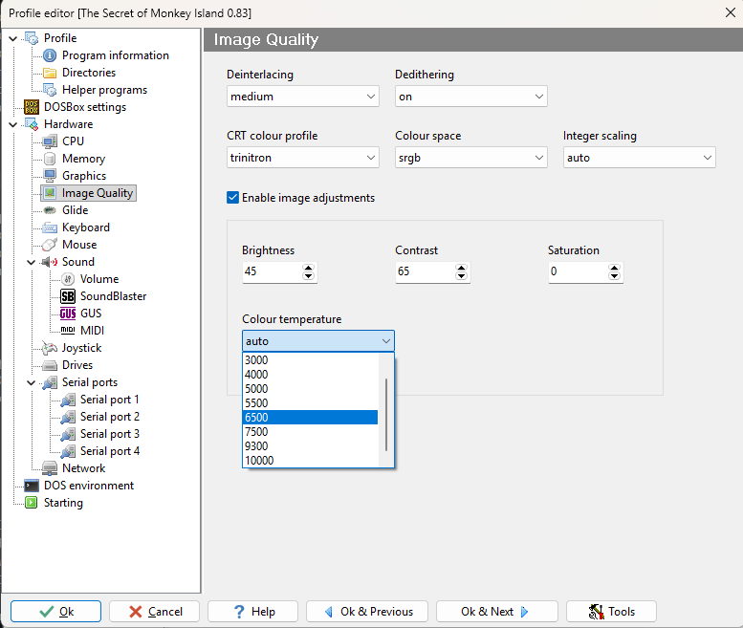Screen dimensions: 743x628
Task: Select the Glide card icon
Action: click(50, 210)
